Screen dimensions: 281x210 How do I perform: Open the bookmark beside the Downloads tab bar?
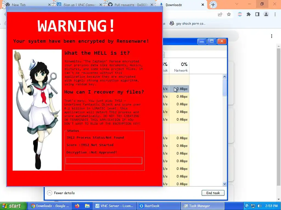coord(188,24)
